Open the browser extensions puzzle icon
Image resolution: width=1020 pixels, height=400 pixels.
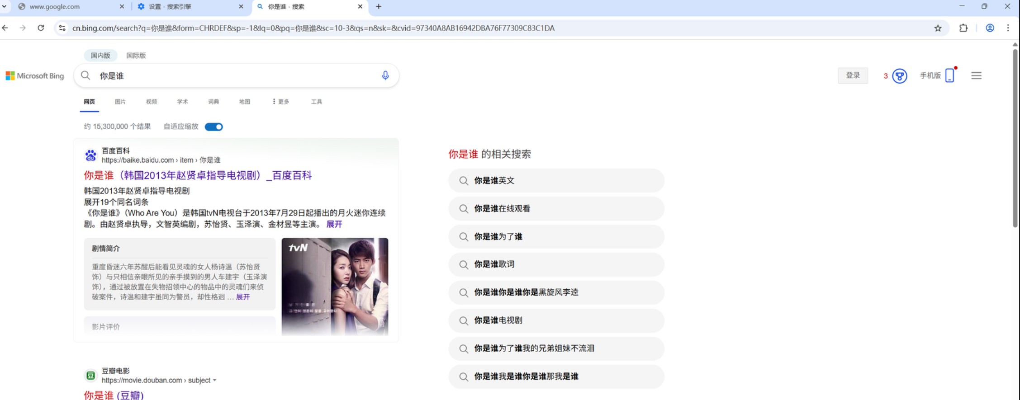coord(963,28)
